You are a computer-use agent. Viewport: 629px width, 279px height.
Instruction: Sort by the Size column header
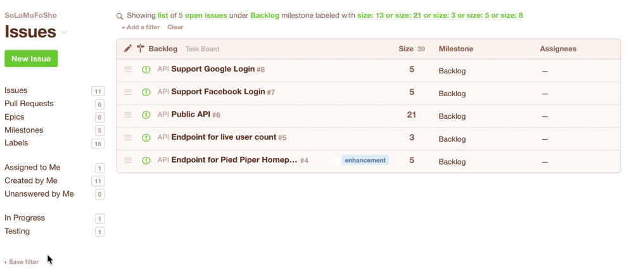tap(406, 49)
